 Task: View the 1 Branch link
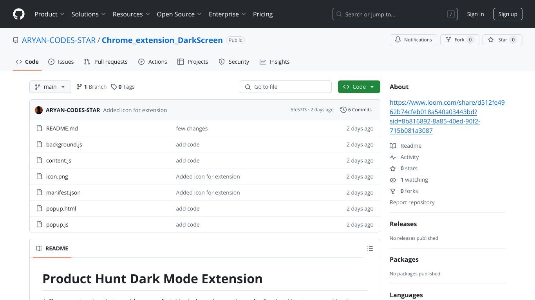tap(92, 87)
